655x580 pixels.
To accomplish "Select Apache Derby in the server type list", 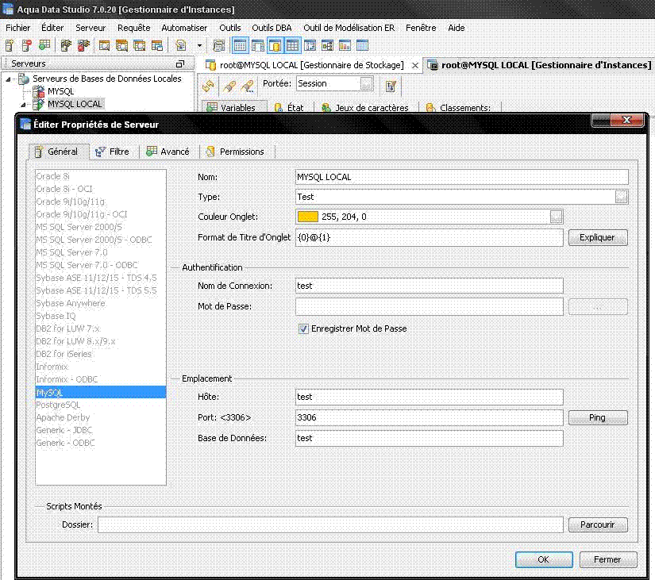I will (x=101, y=417).
